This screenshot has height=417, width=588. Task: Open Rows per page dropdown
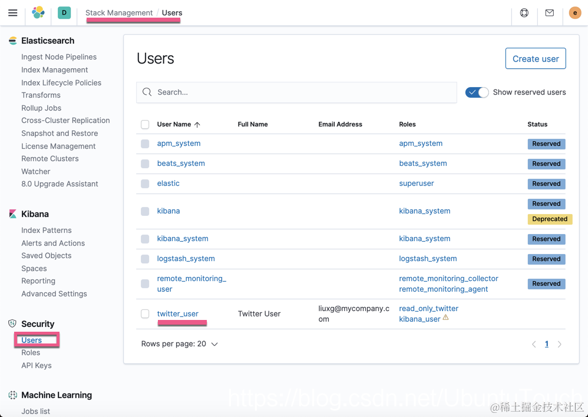179,344
